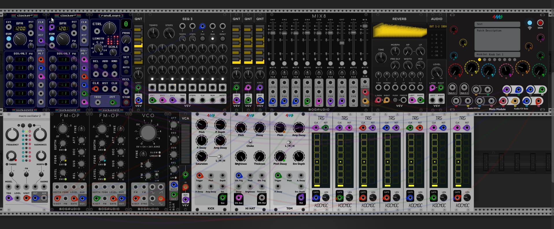554x229 pixels.
Task: Select the macro oscillator TRIG input jack
Action: pos(9,198)
